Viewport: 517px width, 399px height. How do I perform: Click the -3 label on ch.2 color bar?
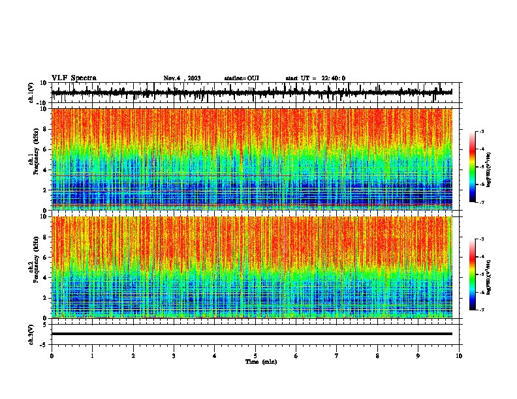coord(481,239)
